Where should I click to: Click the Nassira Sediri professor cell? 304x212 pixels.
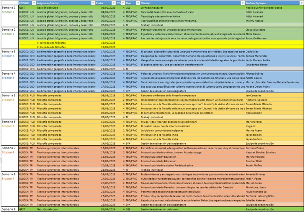tap(255, 113)
